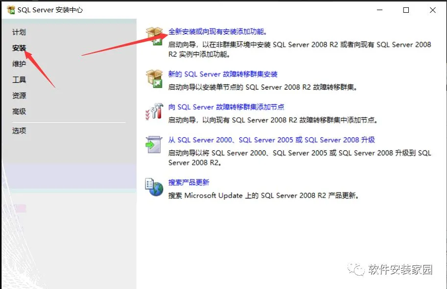Click 向 SQL Server 故障转移群集添加节点 link
Screen dimensions: 447x289
[226, 107]
